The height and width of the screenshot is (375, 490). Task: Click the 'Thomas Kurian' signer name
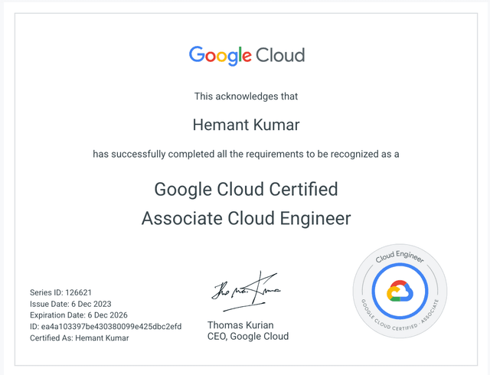click(240, 325)
